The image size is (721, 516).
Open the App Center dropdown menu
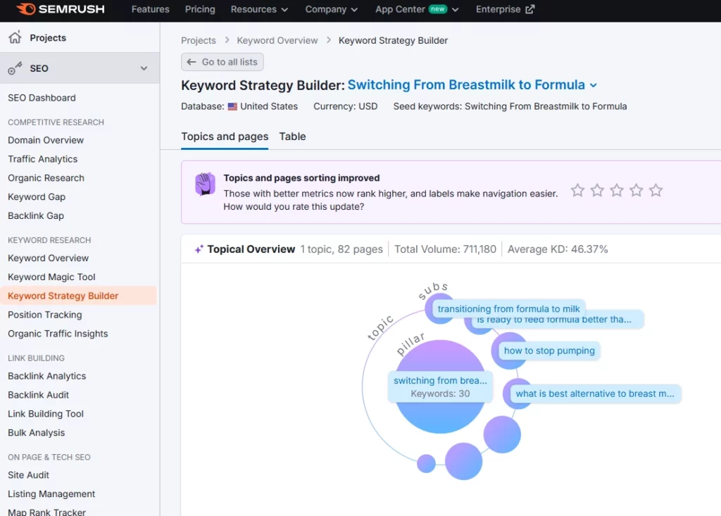pyautogui.click(x=417, y=9)
